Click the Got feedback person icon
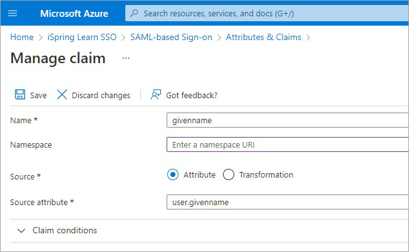 [156, 95]
